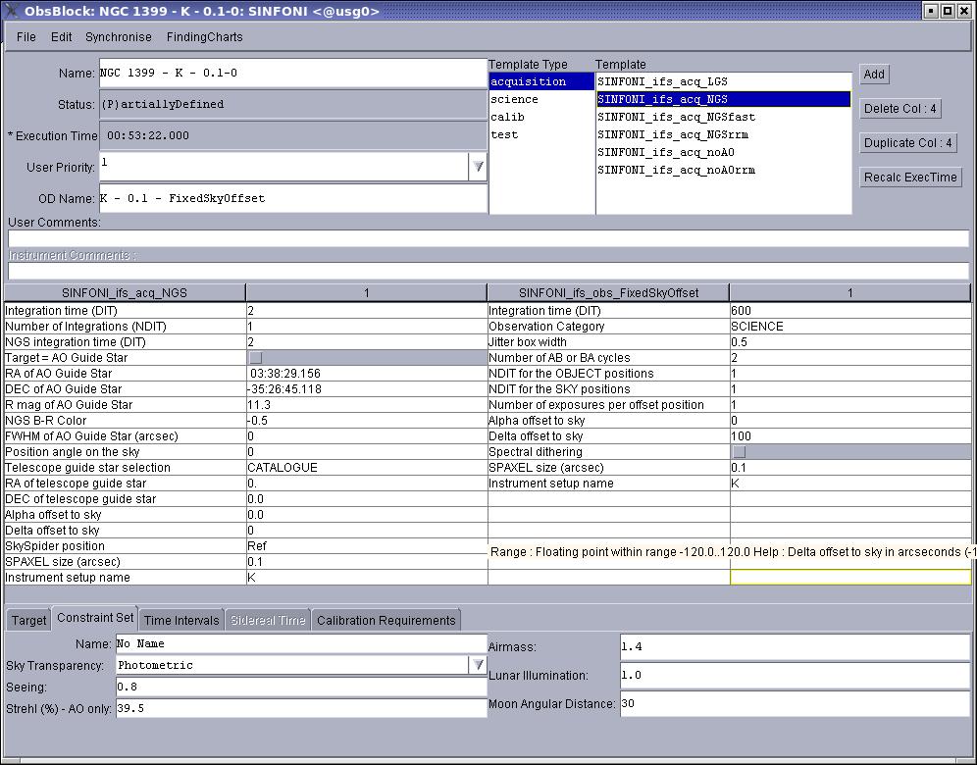Screen dimensions: 977x765
Task: Edit Jitter box width value 0.5
Action: click(850, 342)
